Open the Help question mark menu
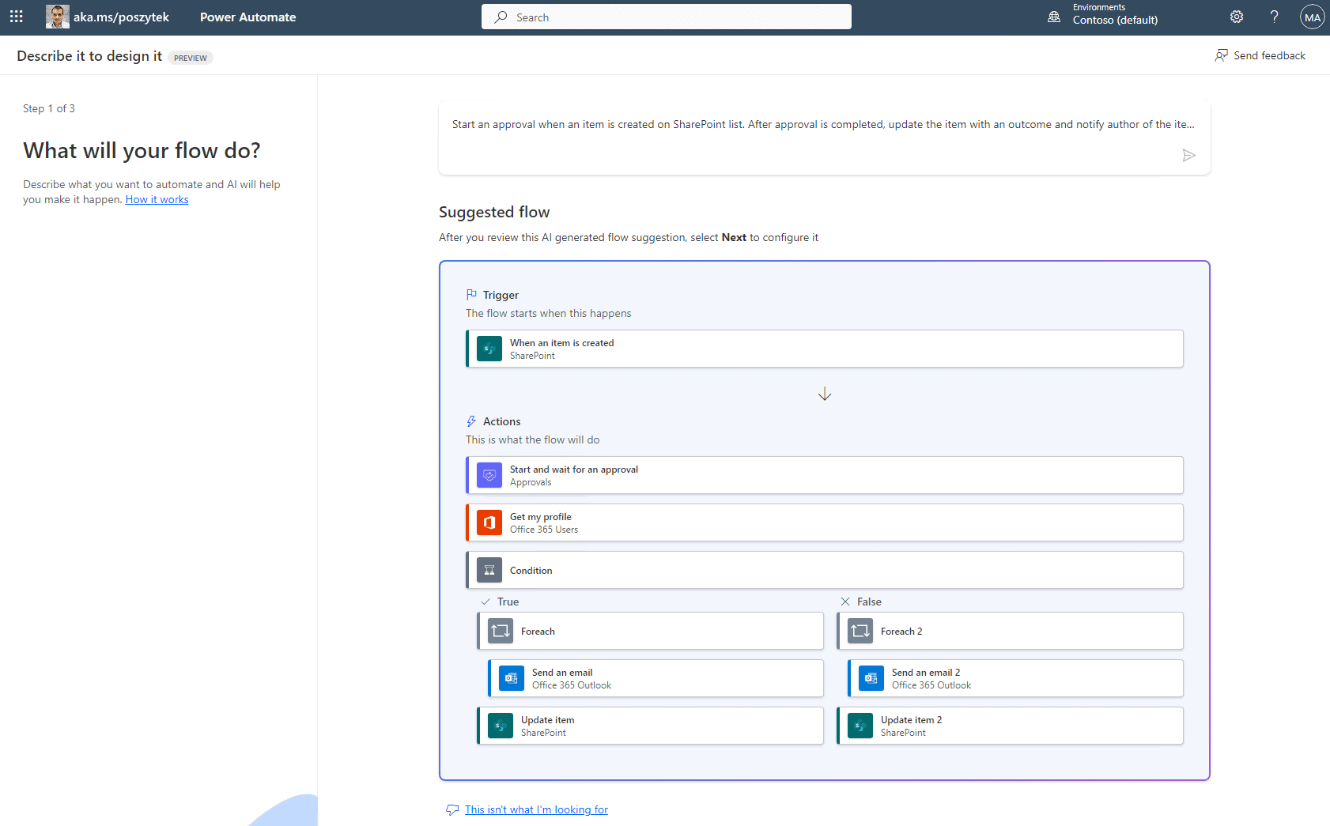The width and height of the screenshot is (1330, 826). pyautogui.click(x=1274, y=16)
